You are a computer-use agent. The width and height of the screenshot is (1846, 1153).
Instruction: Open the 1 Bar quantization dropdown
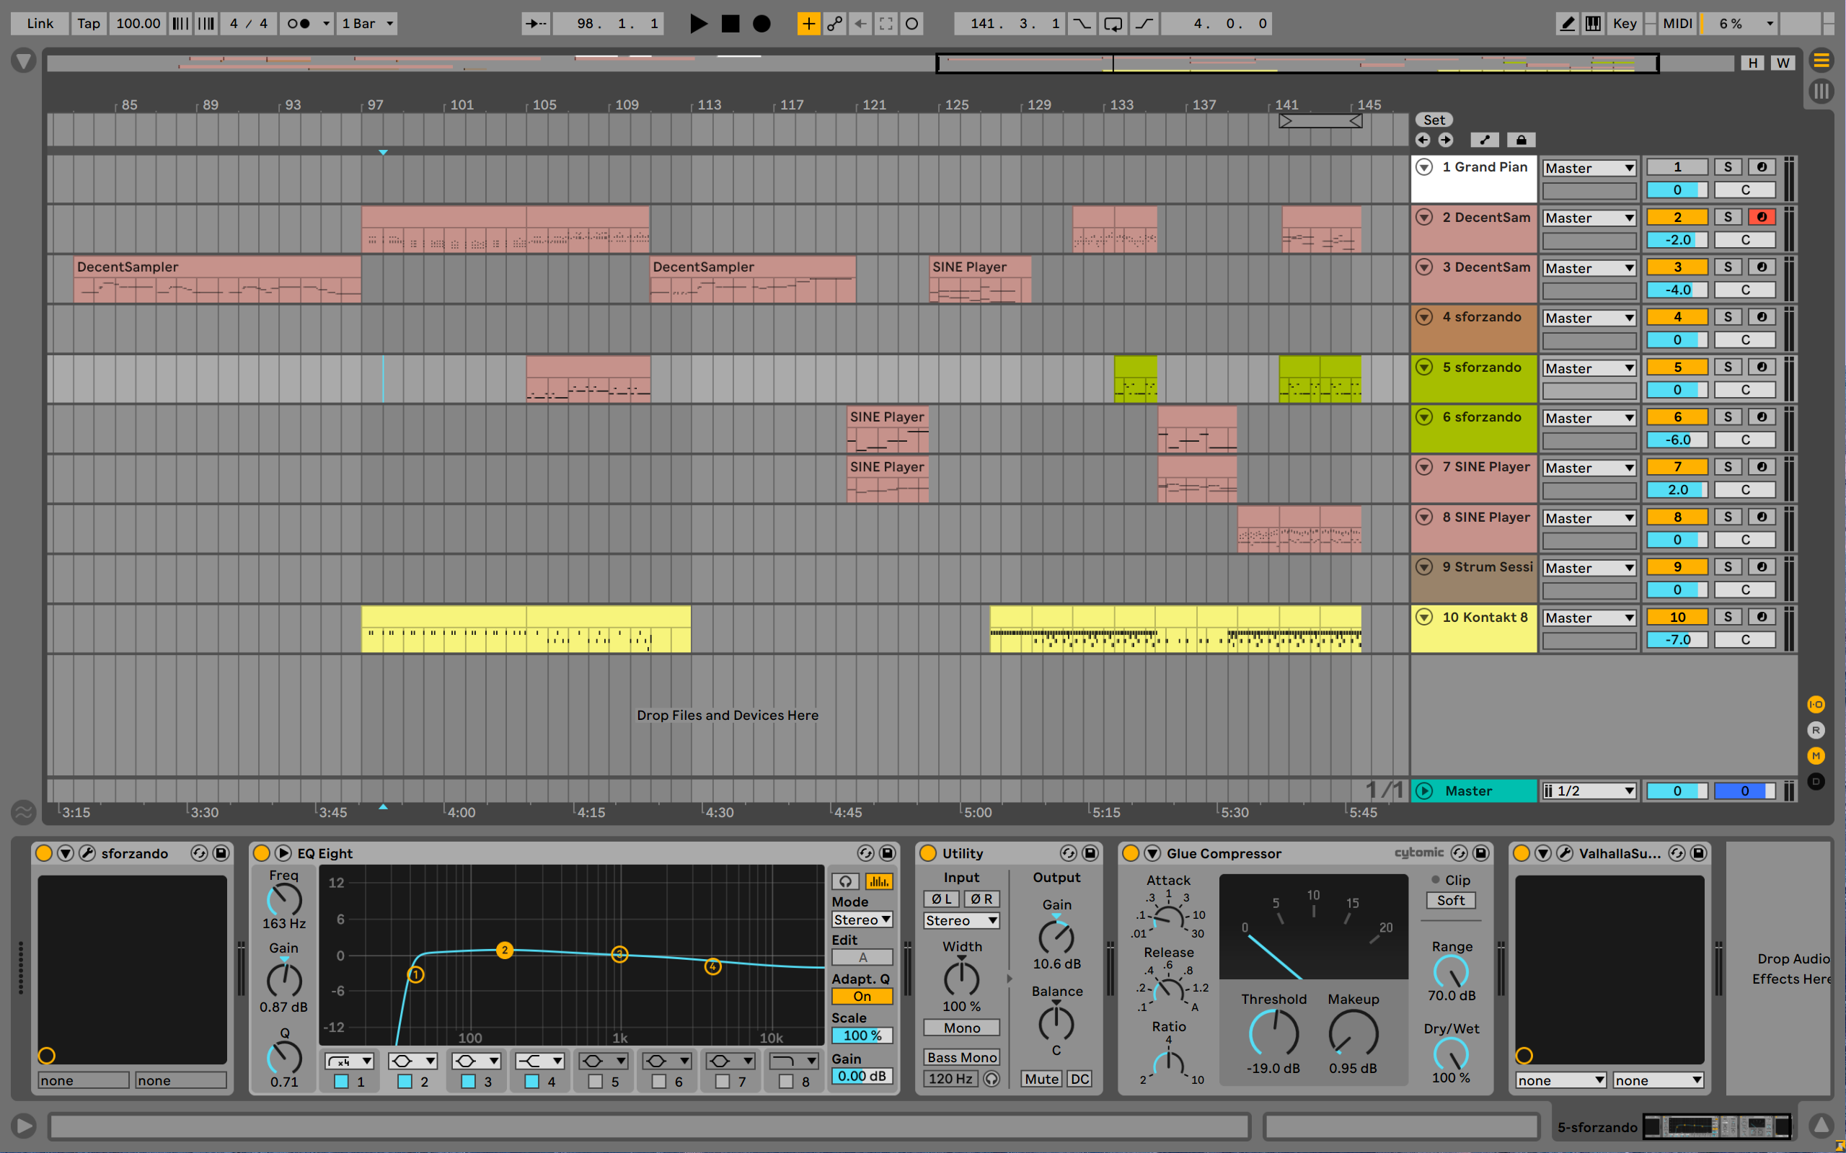click(x=368, y=24)
